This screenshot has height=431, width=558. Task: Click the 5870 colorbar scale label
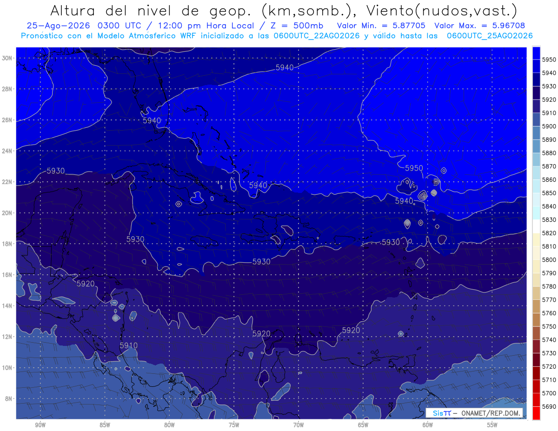550,166
